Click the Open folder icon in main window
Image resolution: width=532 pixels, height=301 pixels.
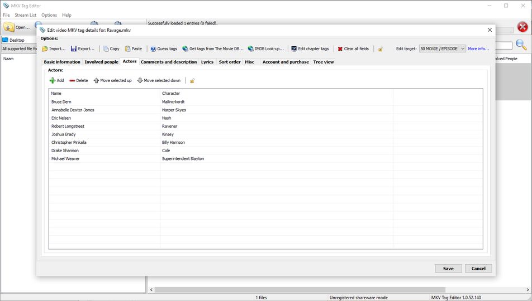click(9, 27)
